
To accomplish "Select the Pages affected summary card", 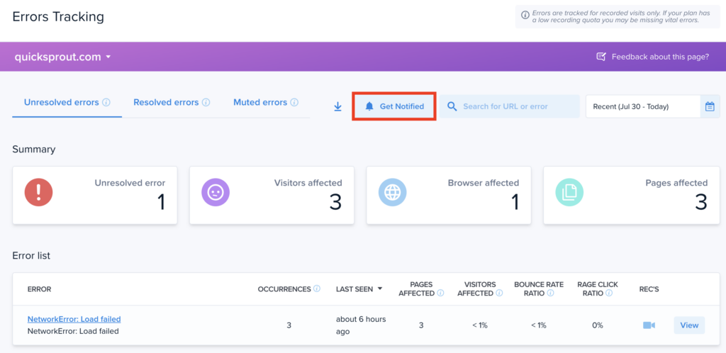I will point(632,196).
